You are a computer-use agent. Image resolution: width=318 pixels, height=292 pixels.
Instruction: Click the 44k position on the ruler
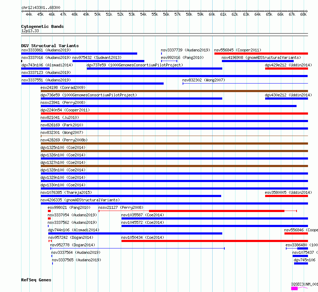[29, 14]
